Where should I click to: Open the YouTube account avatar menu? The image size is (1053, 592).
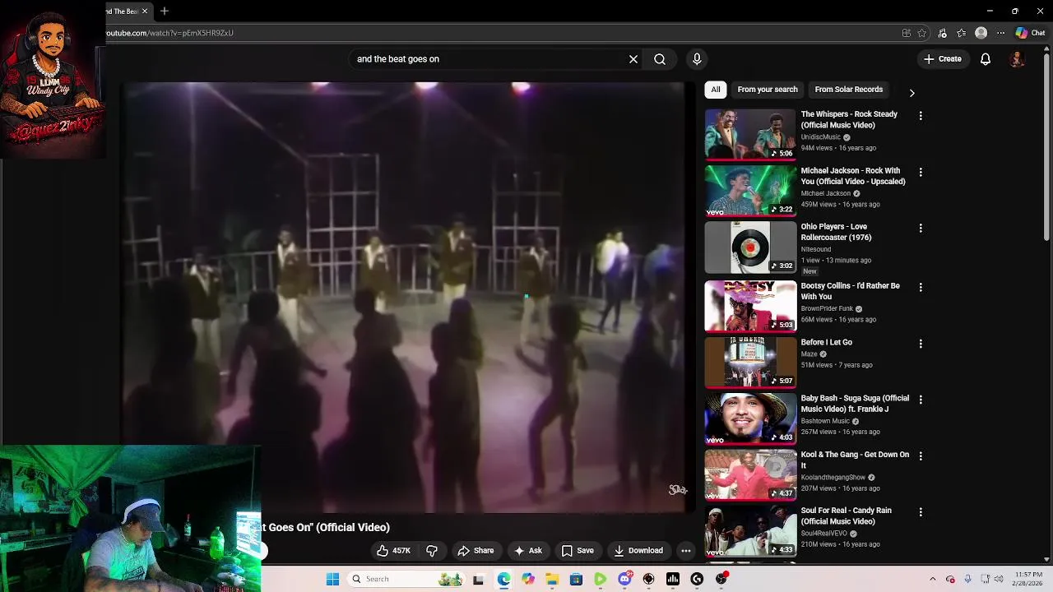(x=1018, y=59)
